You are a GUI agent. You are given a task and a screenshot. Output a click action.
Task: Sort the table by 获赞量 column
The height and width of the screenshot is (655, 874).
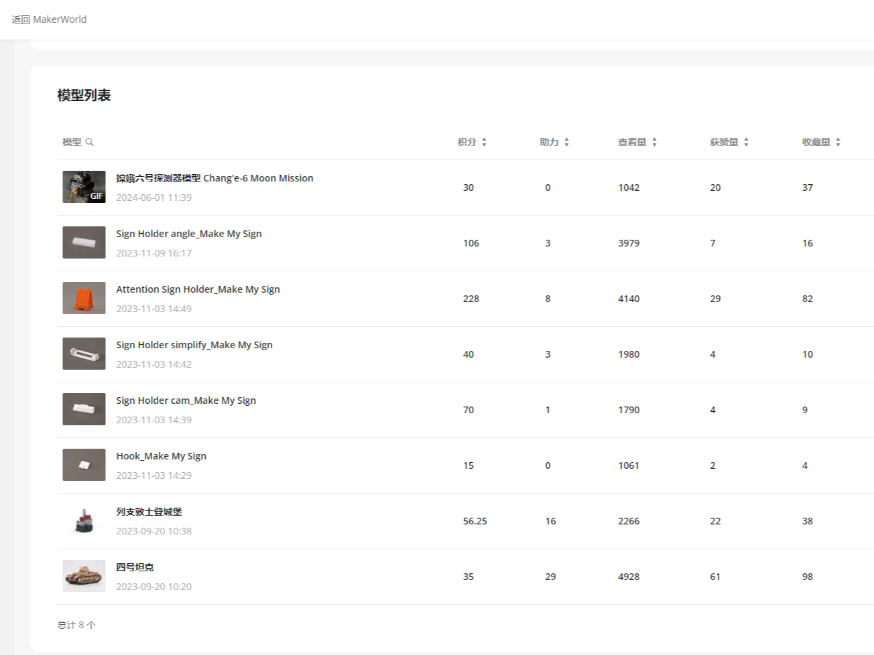(746, 142)
